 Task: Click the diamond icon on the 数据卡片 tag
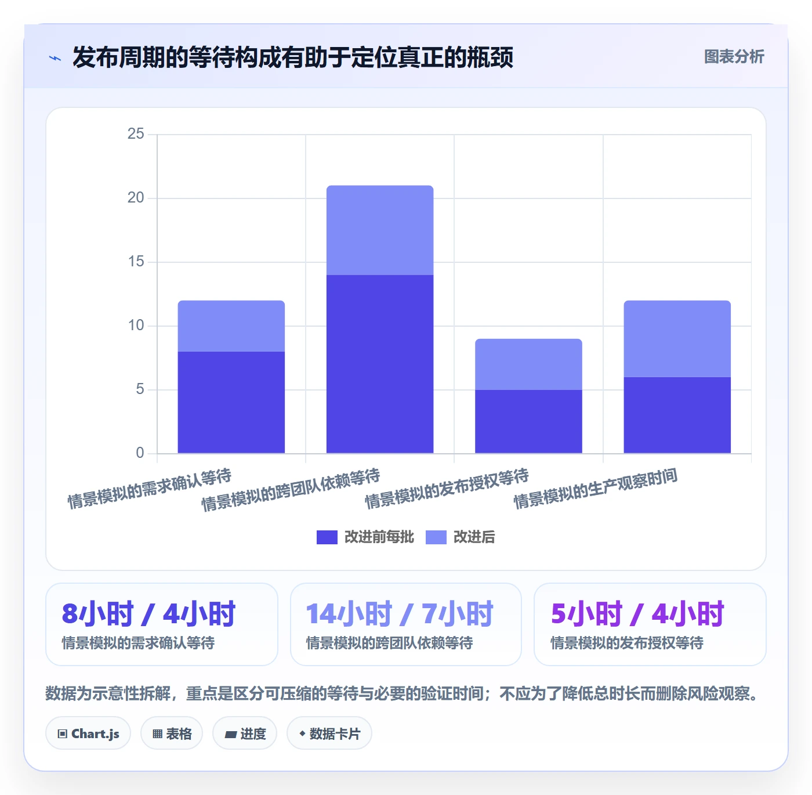pos(302,733)
